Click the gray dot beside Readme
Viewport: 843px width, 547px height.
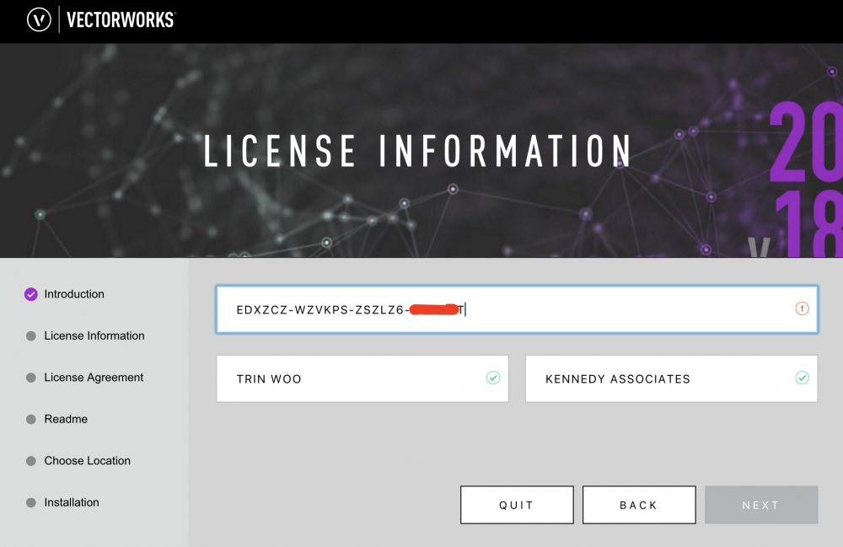coord(30,419)
